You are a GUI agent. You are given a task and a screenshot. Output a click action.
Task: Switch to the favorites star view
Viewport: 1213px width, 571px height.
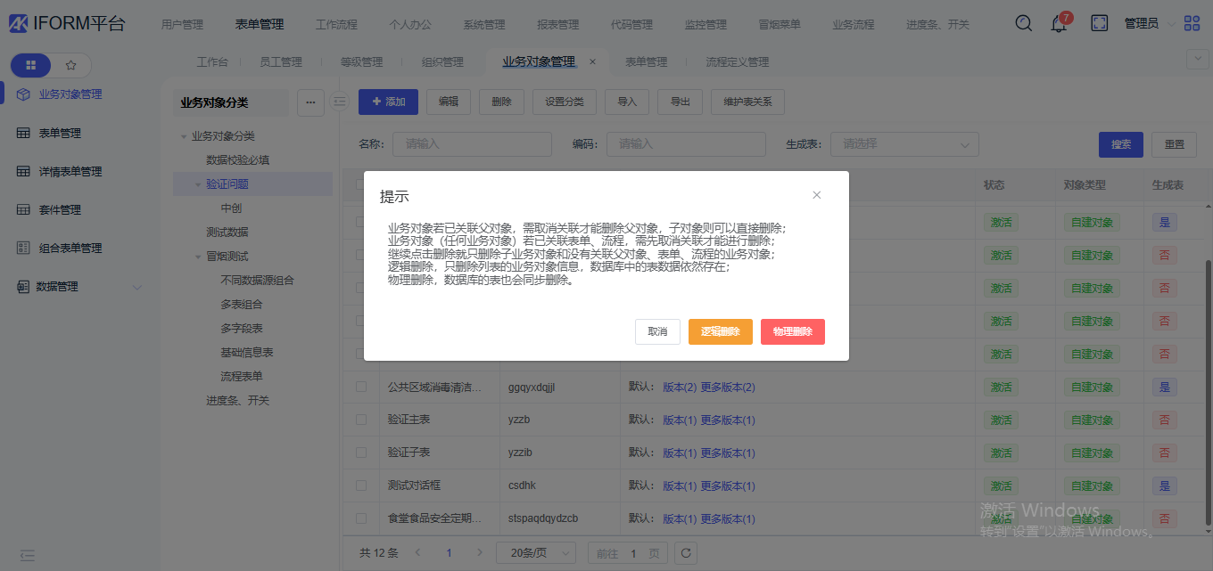click(x=71, y=65)
